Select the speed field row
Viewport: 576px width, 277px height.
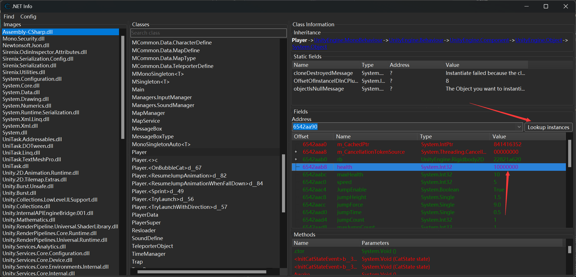coord(429,182)
